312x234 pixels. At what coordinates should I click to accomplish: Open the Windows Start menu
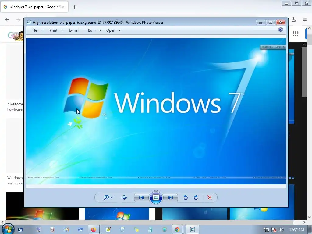8,229
